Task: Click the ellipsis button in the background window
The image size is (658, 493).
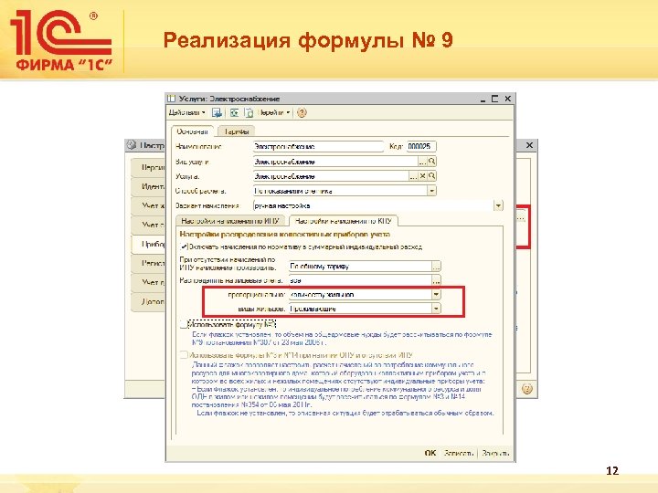Action: coord(521,218)
